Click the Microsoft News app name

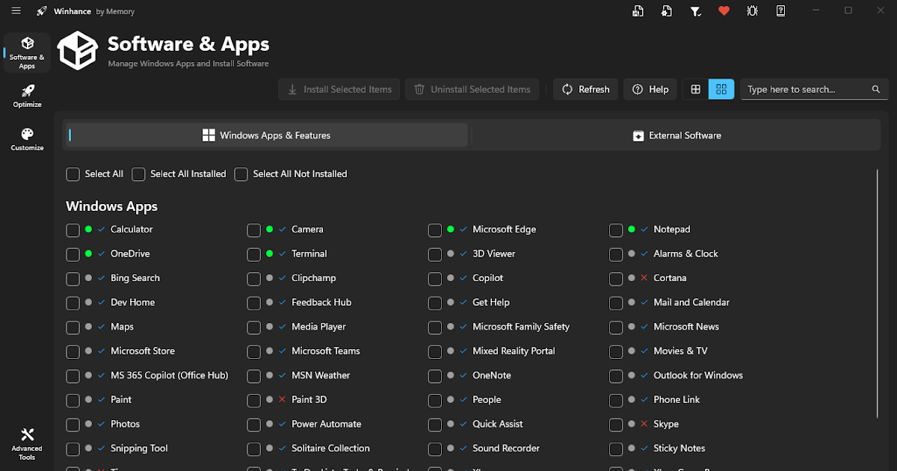[686, 327]
